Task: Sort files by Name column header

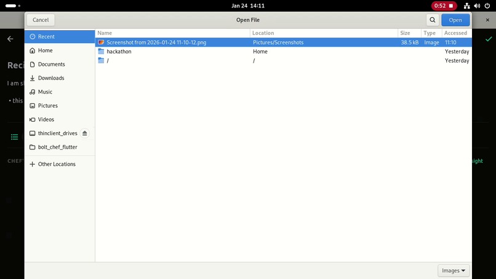Action: tap(172, 33)
